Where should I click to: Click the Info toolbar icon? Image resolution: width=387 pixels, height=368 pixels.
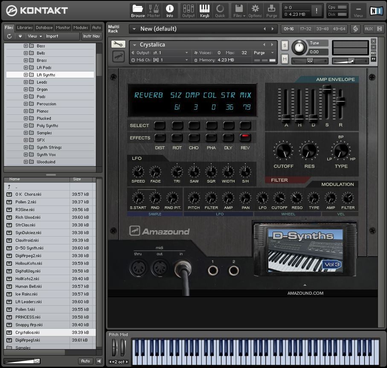pos(169,11)
